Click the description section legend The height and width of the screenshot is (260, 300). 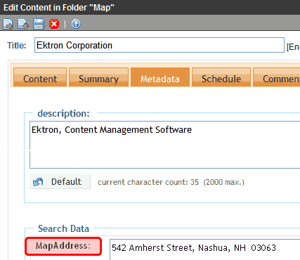63,113
